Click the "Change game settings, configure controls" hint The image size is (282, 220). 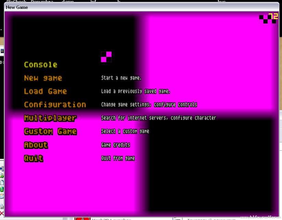(149, 105)
